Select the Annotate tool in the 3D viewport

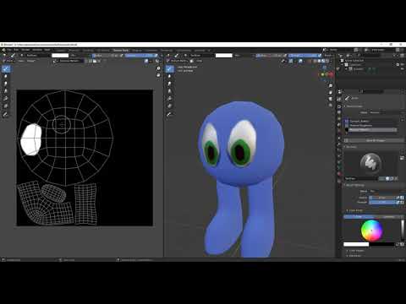click(x=169, y=114)
